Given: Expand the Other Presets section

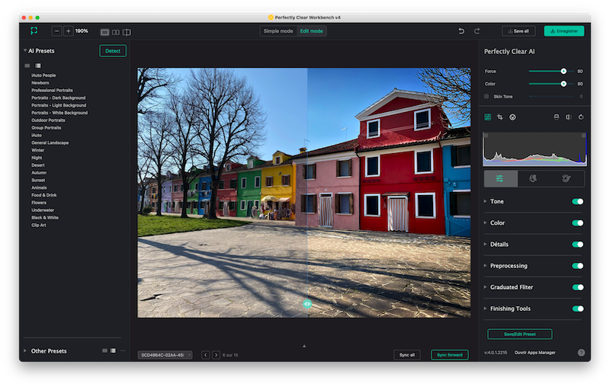Looking at the screenshot, I should (25, 350).
